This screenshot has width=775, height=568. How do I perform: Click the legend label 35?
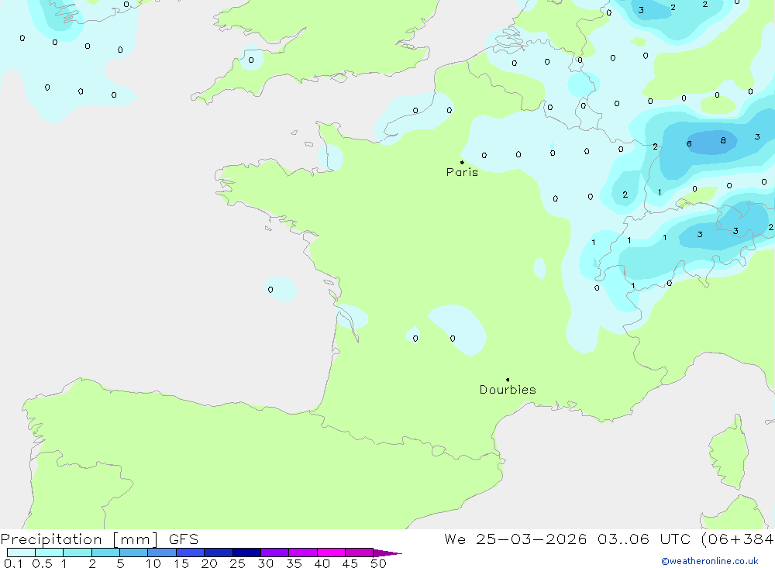pyautogui.click(x=294, y=563)
